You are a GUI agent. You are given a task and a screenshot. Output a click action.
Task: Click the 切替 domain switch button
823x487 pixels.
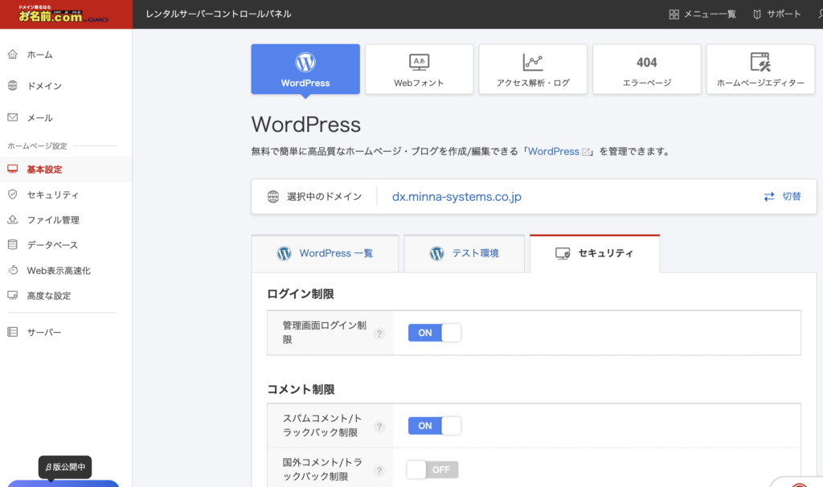click(x=782, y=196)
